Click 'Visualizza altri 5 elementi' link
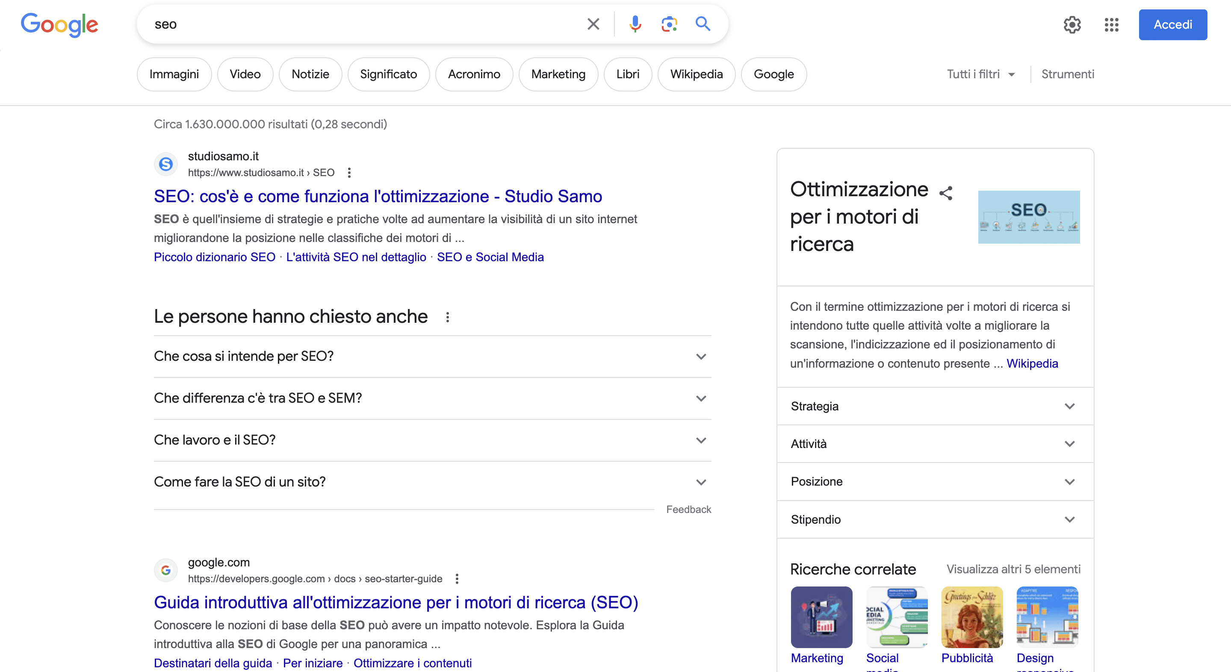The width and height of the screenshot is (1231, 672). (x=1013, y=569)
